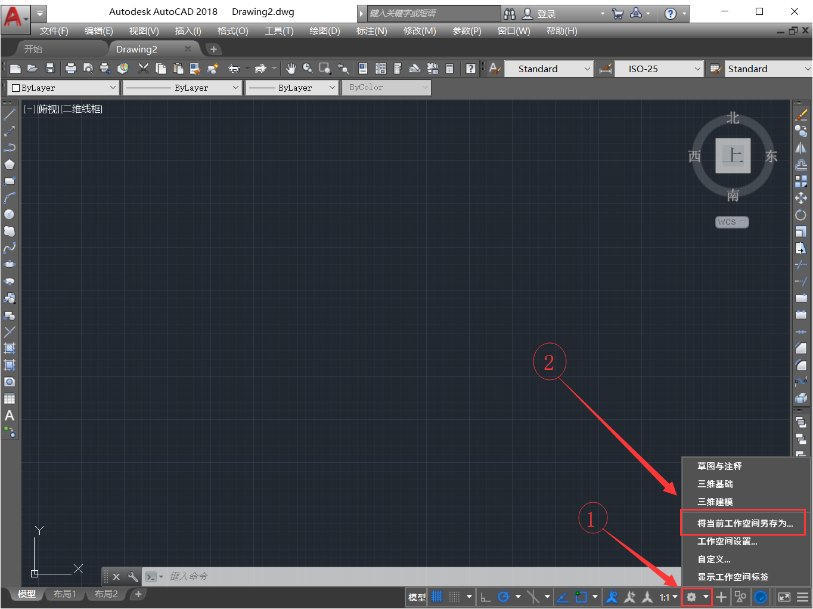
Task: Click the Undo icon on top toolbar
Action: [235, 68]
